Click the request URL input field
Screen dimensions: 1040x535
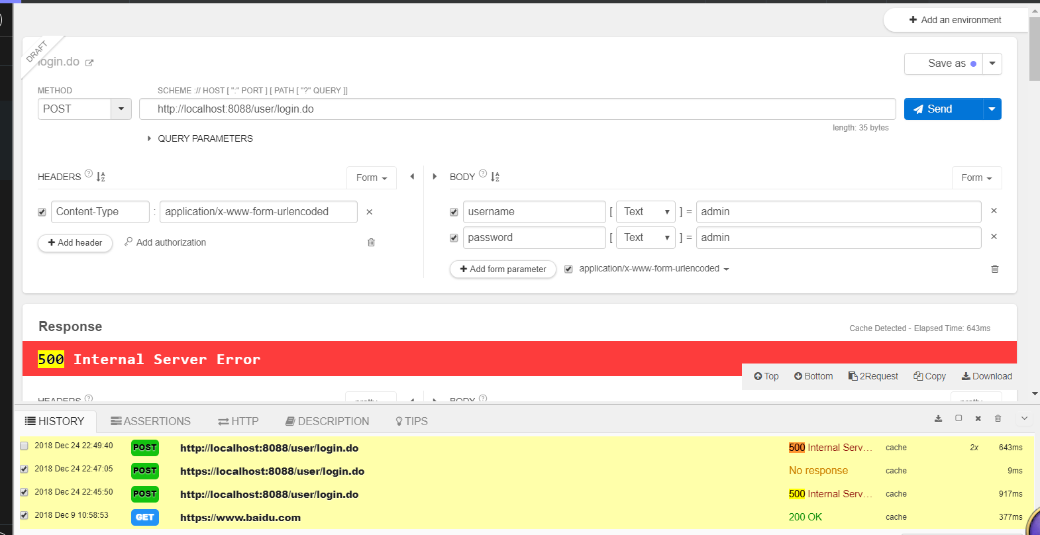pos(517,109)
